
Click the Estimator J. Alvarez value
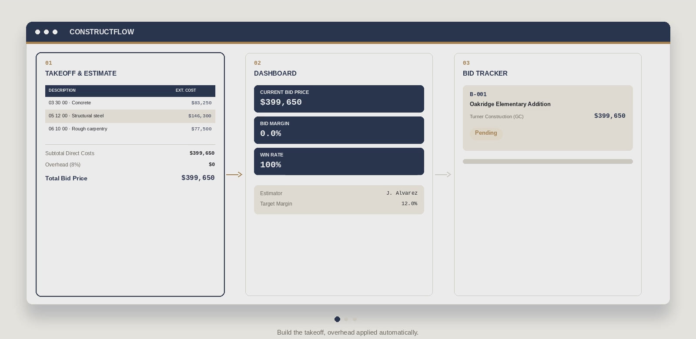[x=402, y=193]
